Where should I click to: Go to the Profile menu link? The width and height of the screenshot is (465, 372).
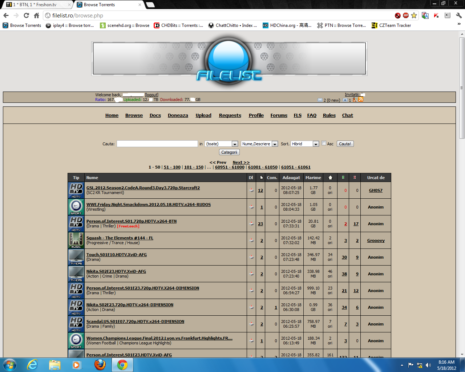(256, 115)
